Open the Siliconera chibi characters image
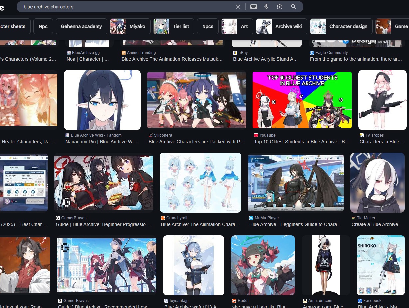Viewport: 409px width, 308px height. (197, 100)
